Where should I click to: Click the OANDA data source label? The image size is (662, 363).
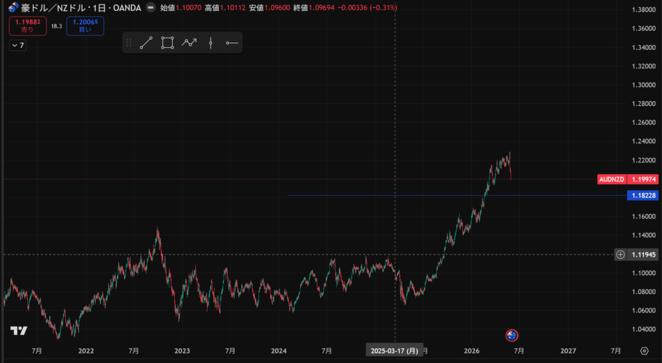tap(127, 8)
